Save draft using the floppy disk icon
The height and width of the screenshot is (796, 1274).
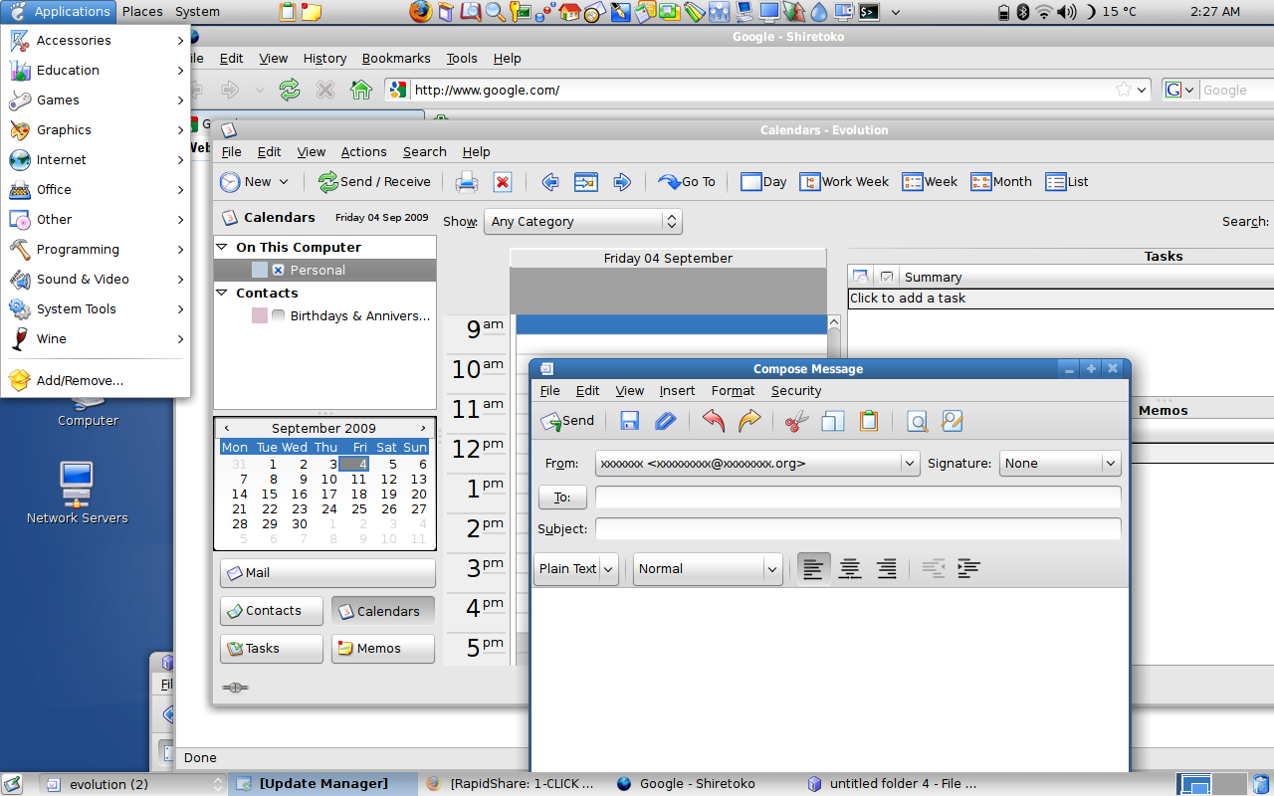[629, 421]
